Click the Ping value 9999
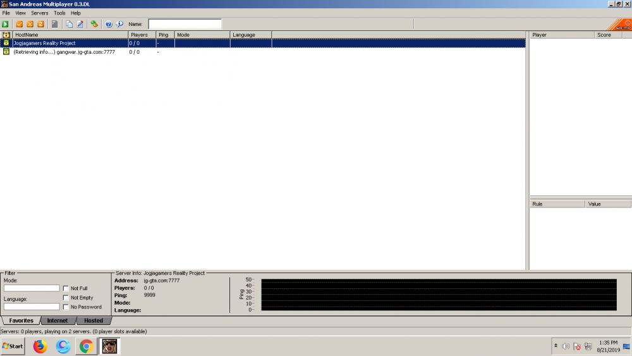Viewport: 632px width, 356px height. tap(150, 295)
